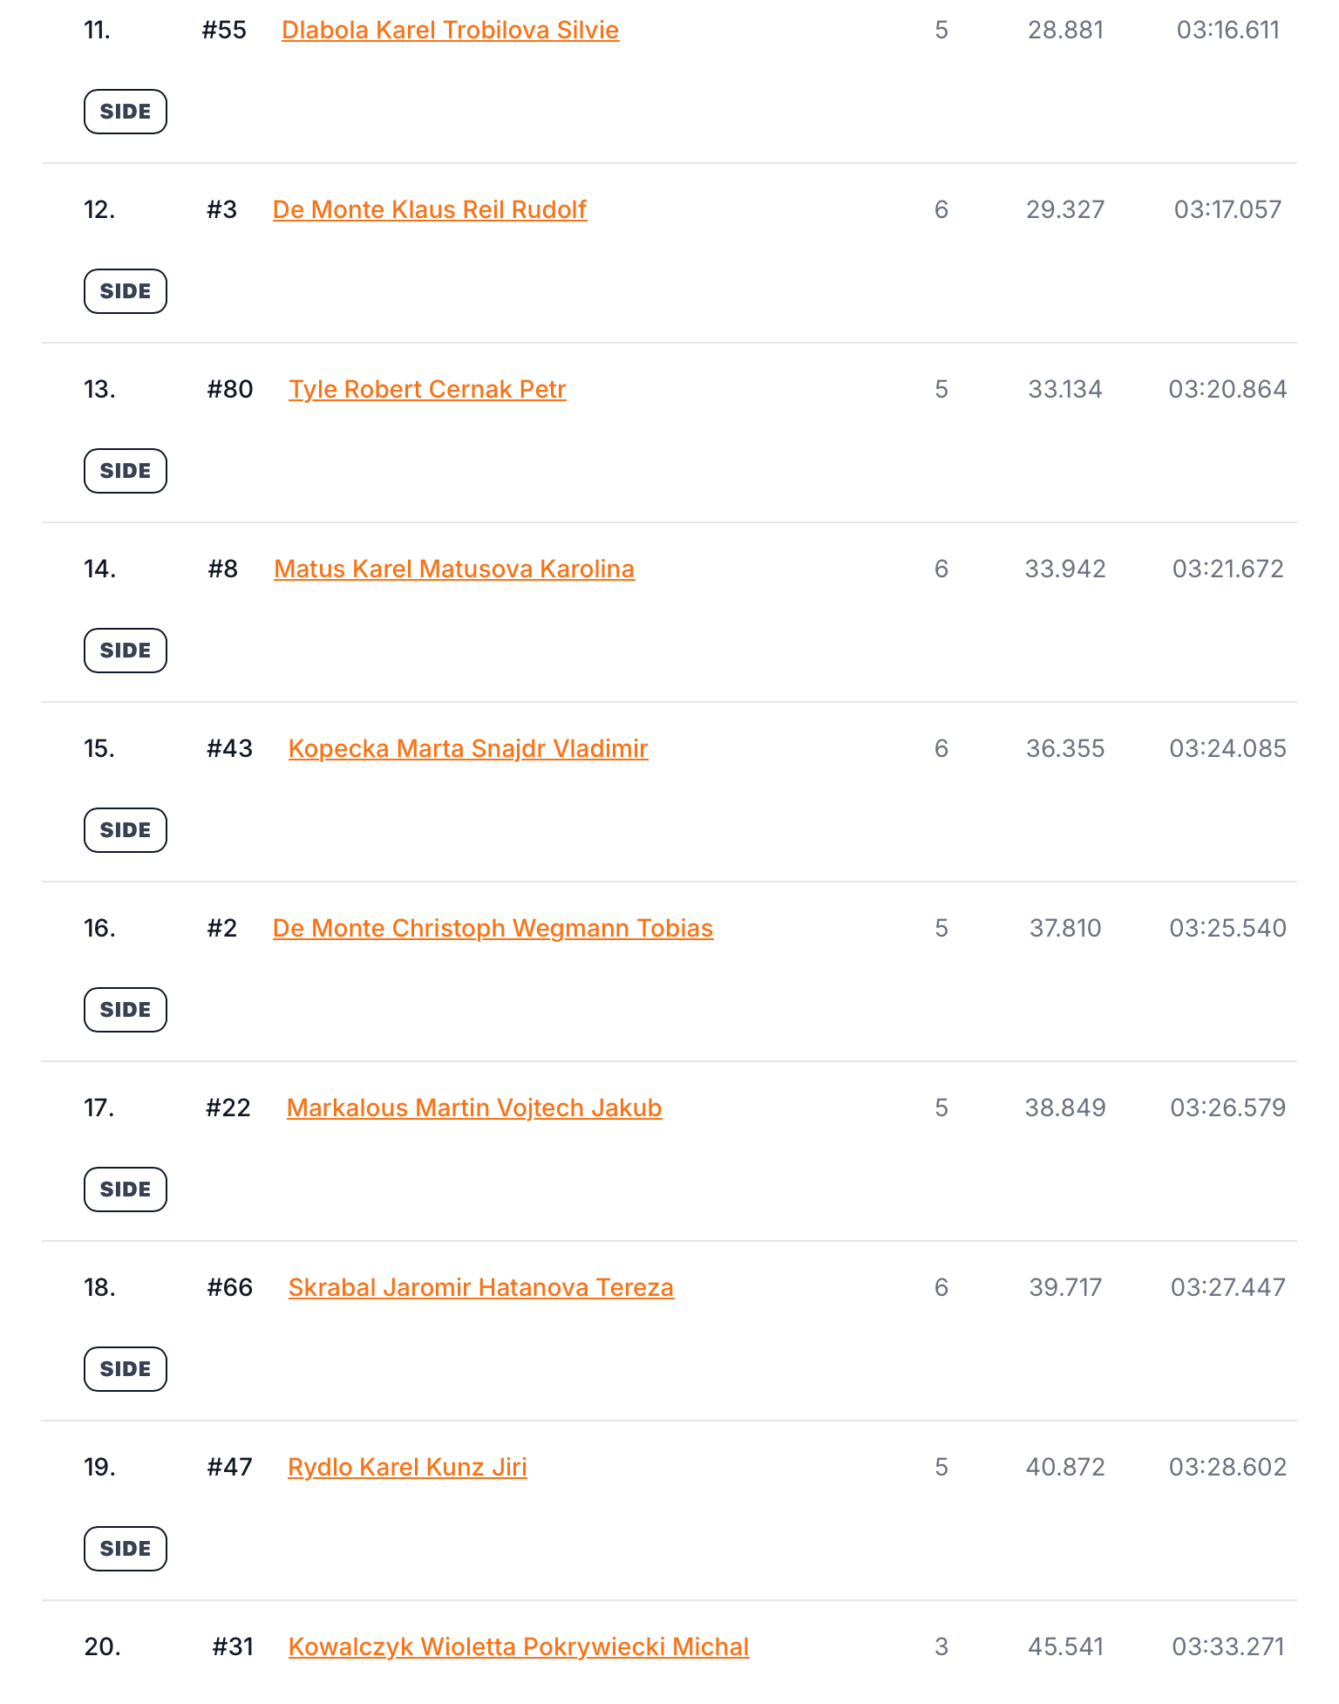This screenshot has width=1339, height=1704.
Task: Open Rydlo Karel Kunz Jiri link
Action: click(407, 1468)
